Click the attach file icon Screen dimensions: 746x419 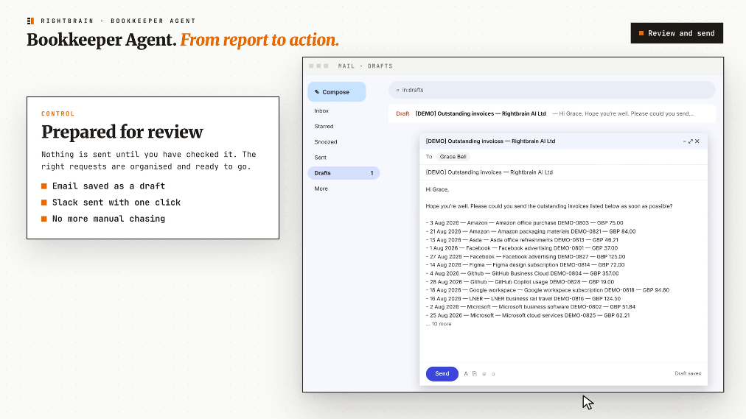coord(475,374)
